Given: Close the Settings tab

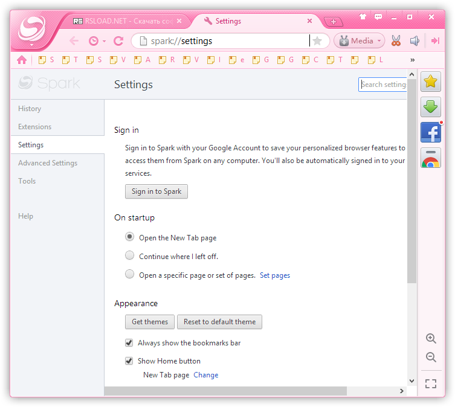Looking at the screenshot, I should 309,21.
